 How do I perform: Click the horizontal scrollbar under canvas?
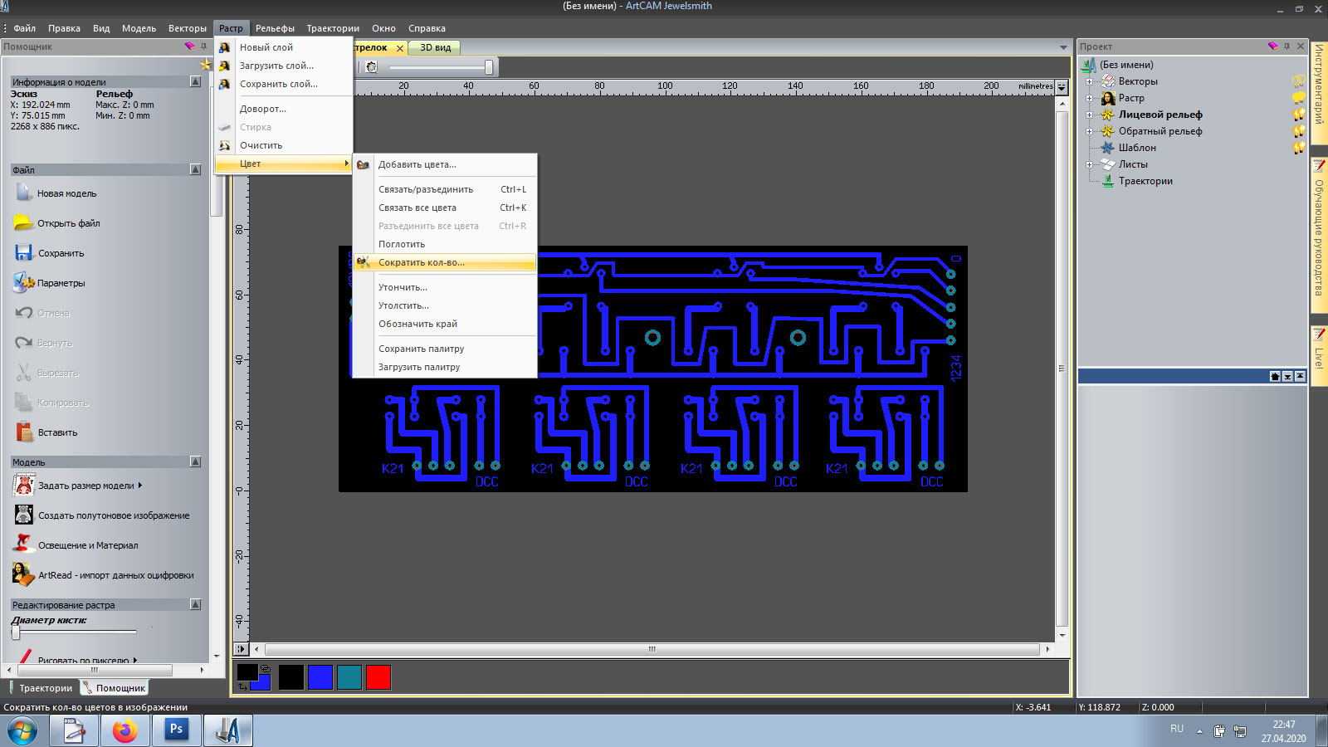click(x=652, y=649)
